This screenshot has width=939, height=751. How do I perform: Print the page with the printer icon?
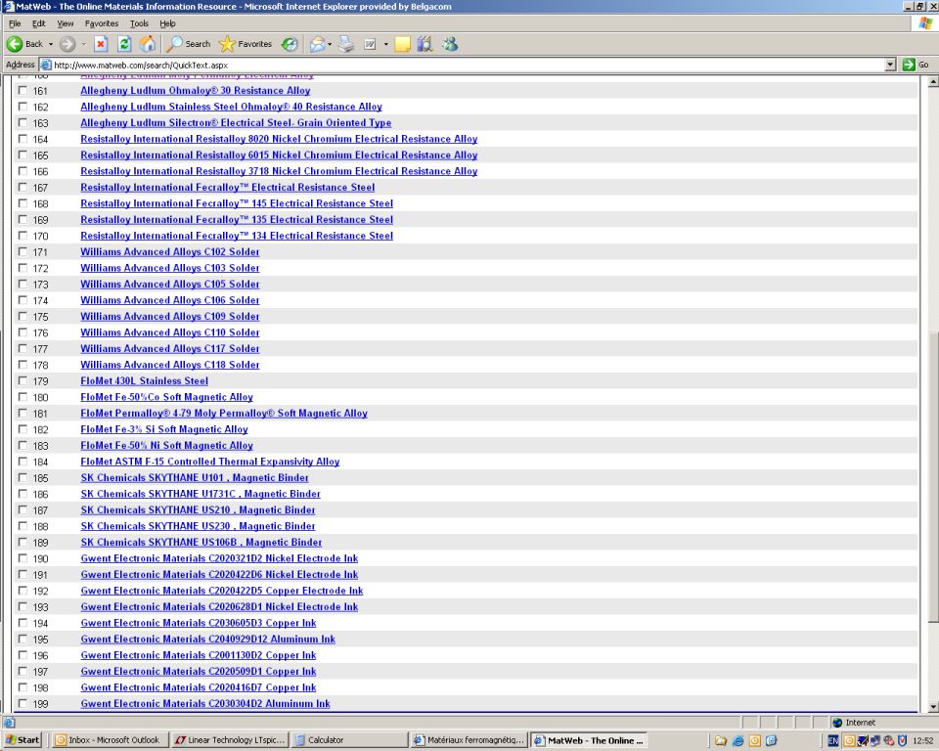pos(346,44)
